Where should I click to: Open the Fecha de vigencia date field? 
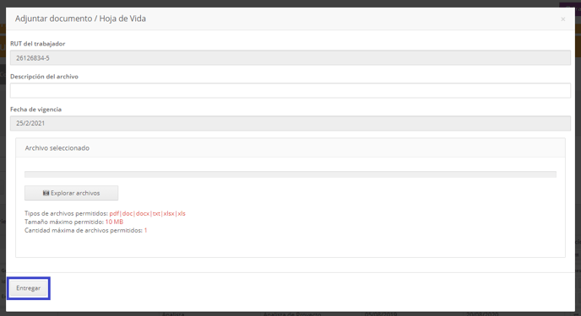click(x=290, y=123)
